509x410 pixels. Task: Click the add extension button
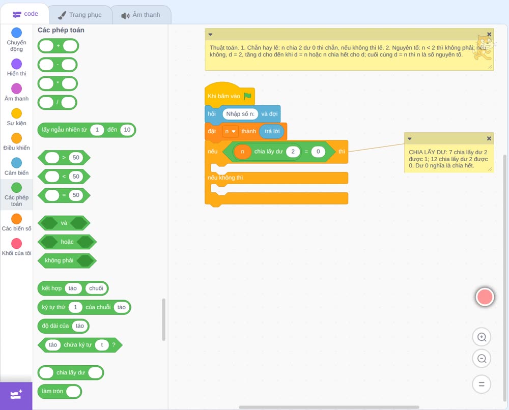[x=16, y=395]
